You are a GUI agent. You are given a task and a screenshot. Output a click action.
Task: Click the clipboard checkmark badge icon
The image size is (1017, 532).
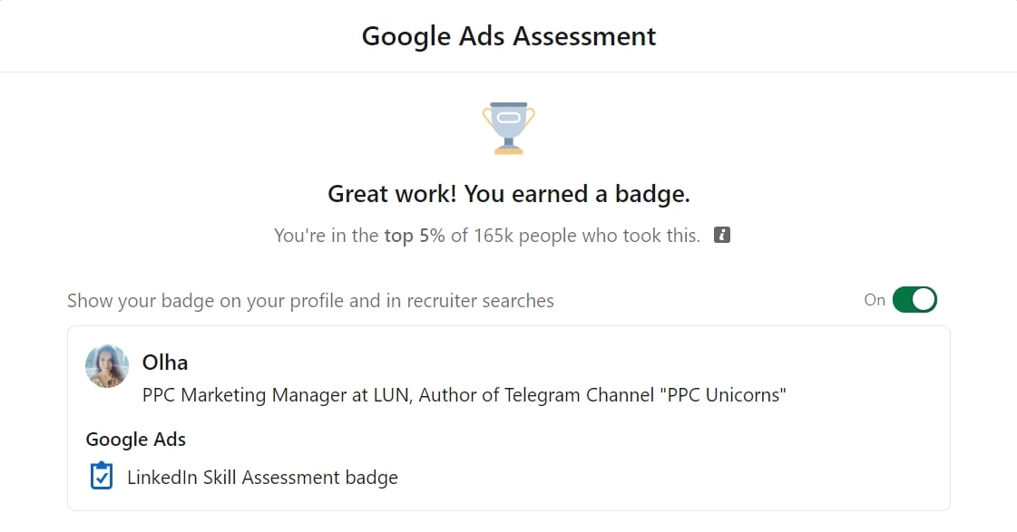click(x=102, y=476)
